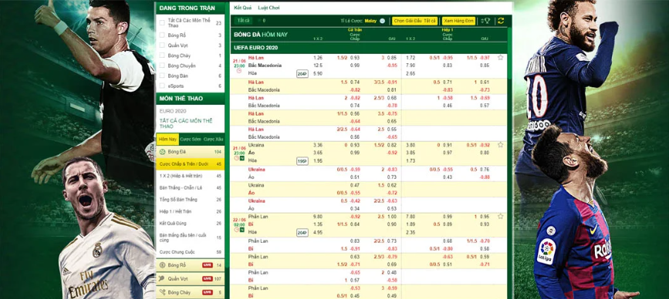This screenshot has height=299, width=669.
Task: Click the green N icon for Phần Lan match
Action: 242,230
